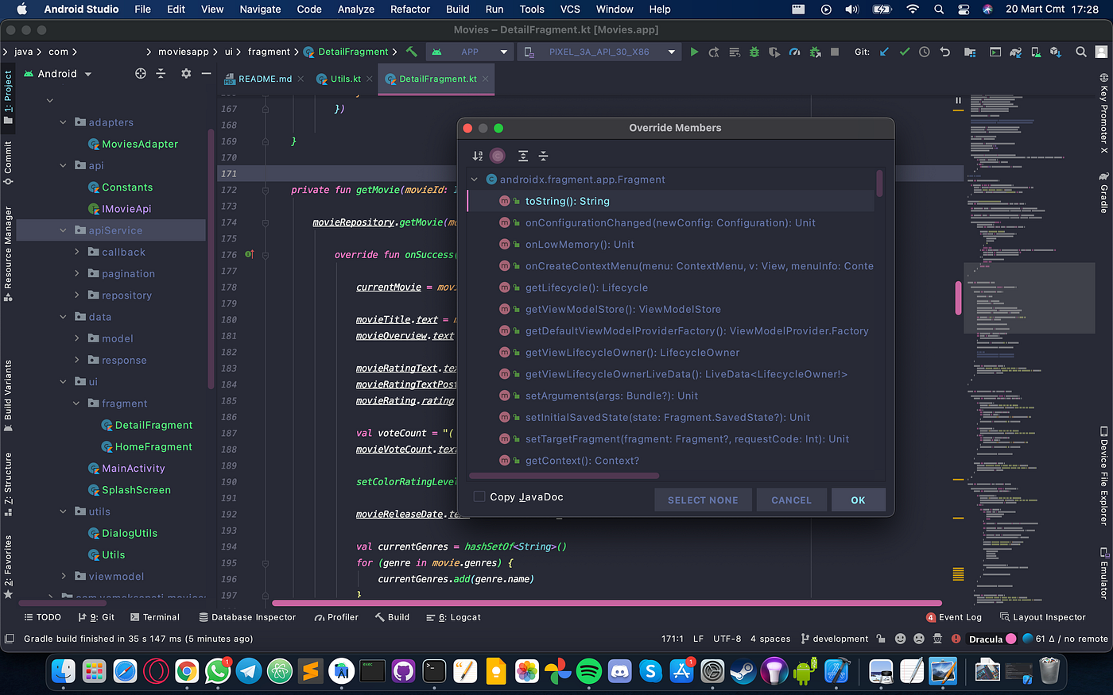Open the Refactor menu
The image size is (1113, 695).
[410, 9]
